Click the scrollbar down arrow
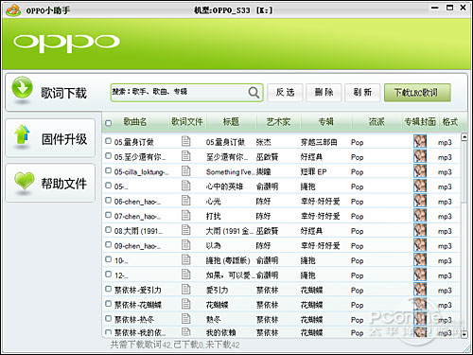The image size is (473, 355). point(464,334)
